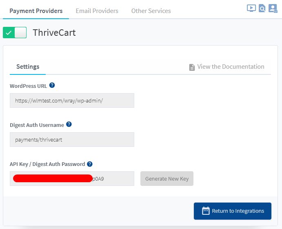Image resolution: width=282 pixels, height=229 pixels.
Task: Click the Digest Auth Username label
Action: point(37,125)
